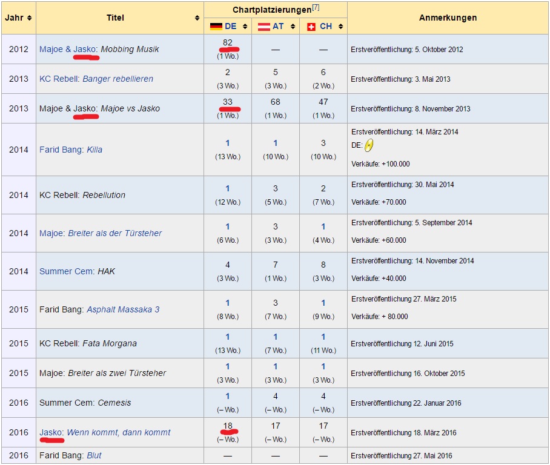Click DE position 1 for Rebellution

pyautogui.click(x=228, y=189)
